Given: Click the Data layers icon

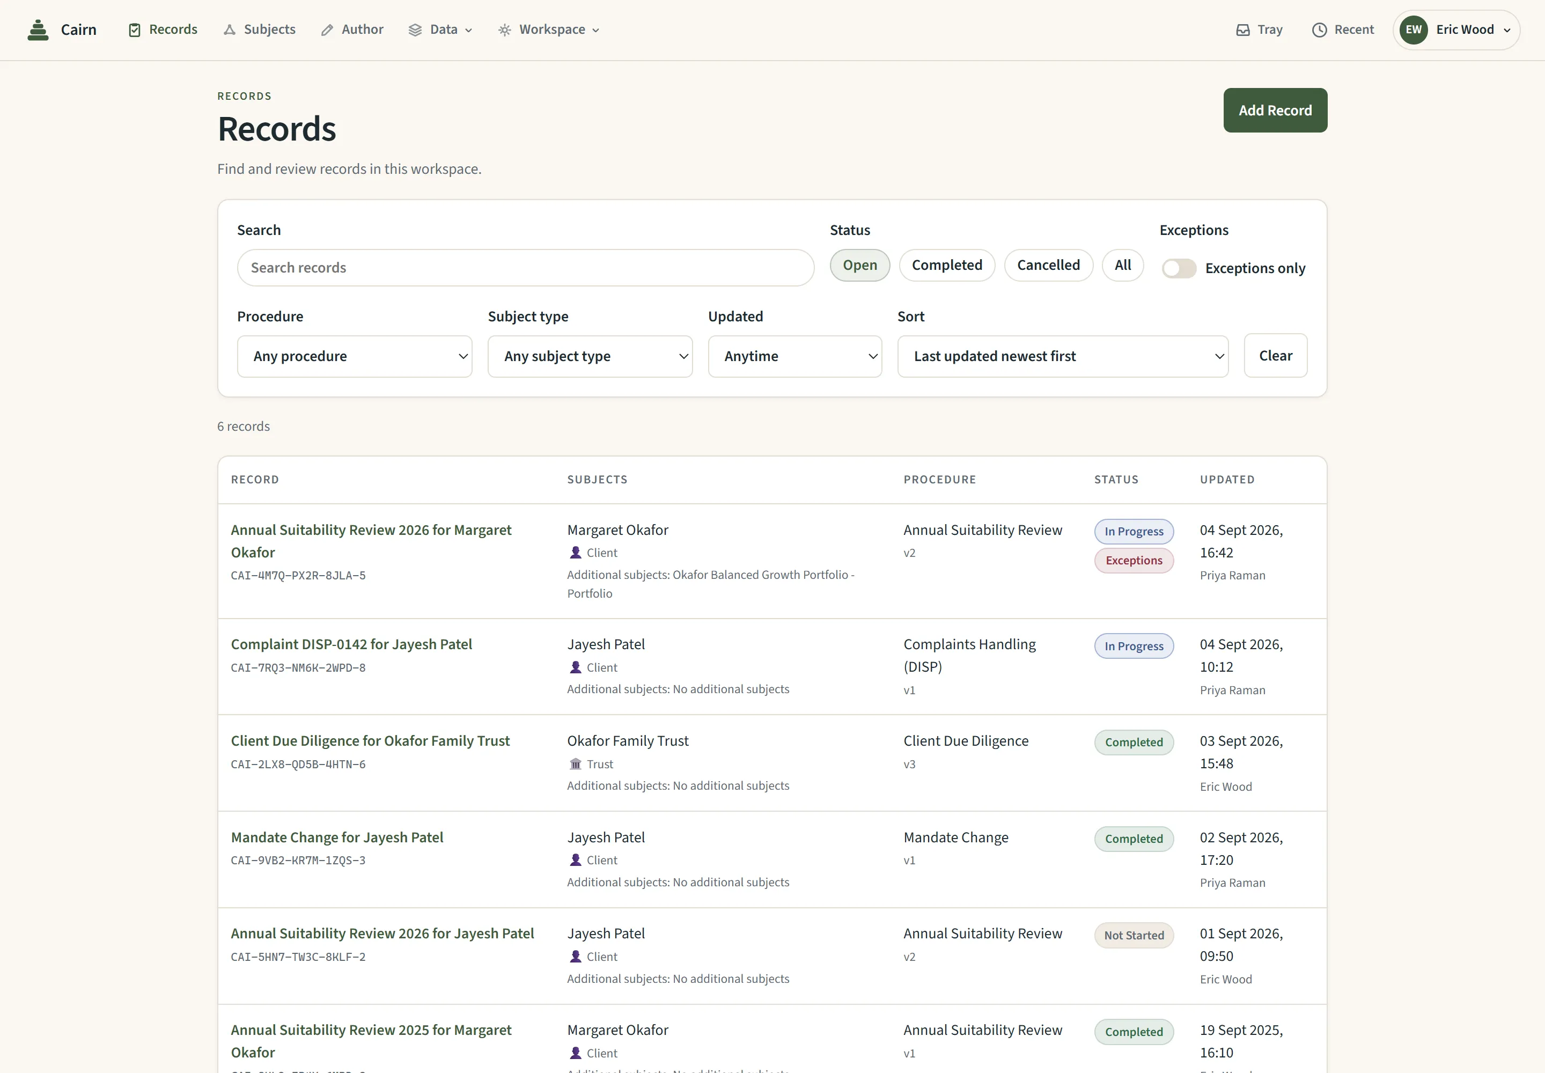Looking at the screenshot, I should (x=415, y=30).
